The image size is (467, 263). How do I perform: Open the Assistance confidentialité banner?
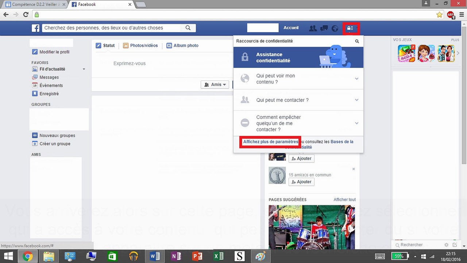298,57
